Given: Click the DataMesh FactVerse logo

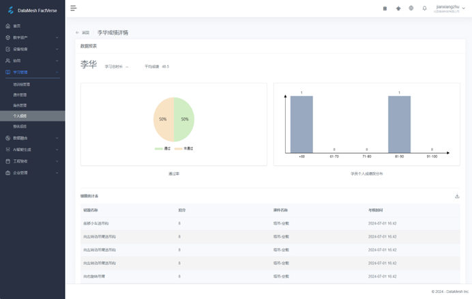Looking at the screenshot, I should [x=32, y=10].
